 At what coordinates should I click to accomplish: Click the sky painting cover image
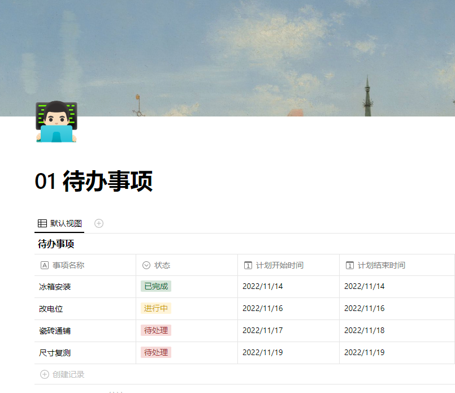tap(227, 58)
